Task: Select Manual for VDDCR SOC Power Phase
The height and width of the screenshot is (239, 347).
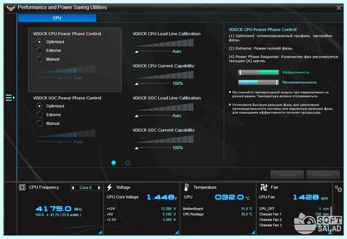Action: [39, 124]
